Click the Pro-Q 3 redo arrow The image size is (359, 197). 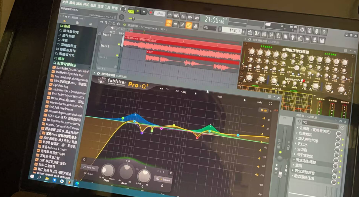[167, 90]
